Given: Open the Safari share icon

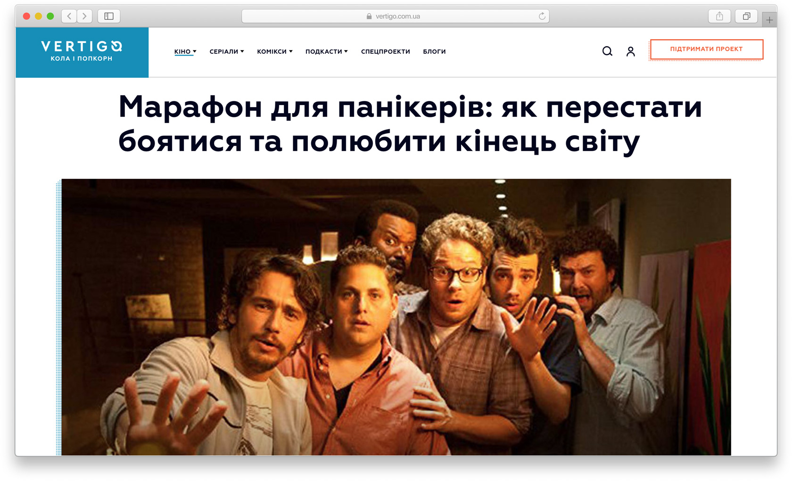Looking at the screenshot, I should tap(719, 16).
